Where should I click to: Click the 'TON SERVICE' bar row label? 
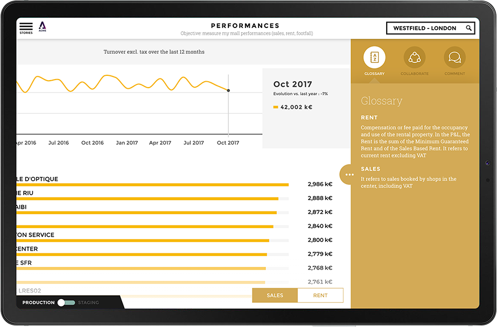coord(35,235)
